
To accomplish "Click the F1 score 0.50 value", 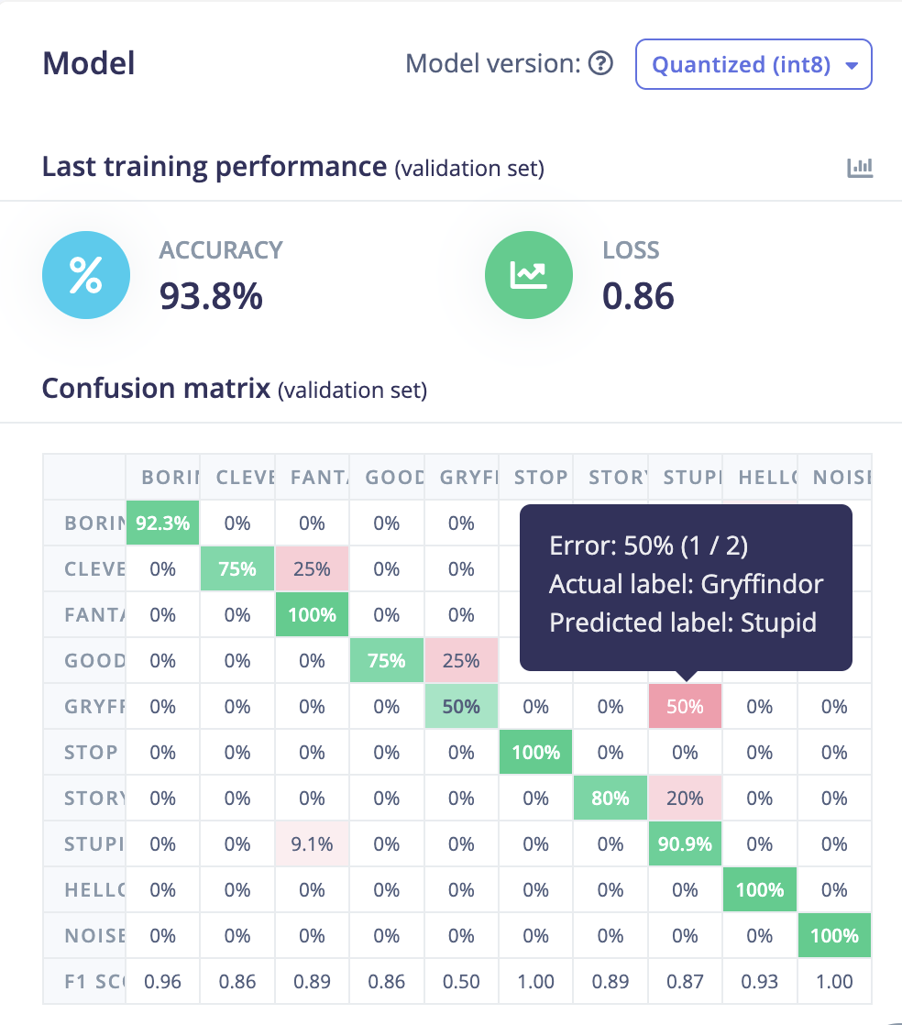I will tap(461, 982).
